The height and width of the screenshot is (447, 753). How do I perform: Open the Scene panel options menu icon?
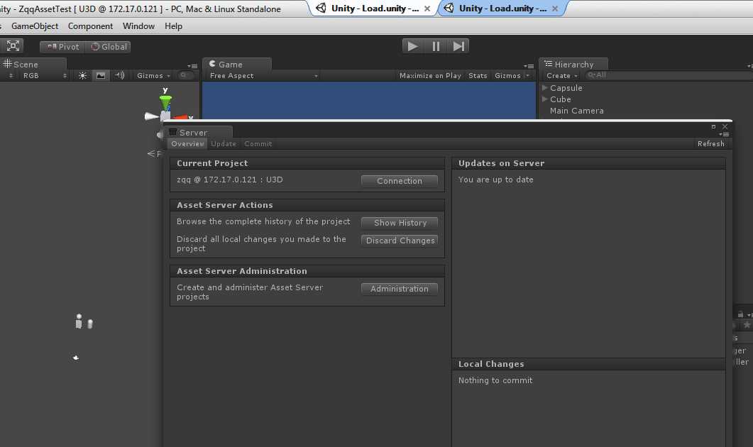pos(192,66)
